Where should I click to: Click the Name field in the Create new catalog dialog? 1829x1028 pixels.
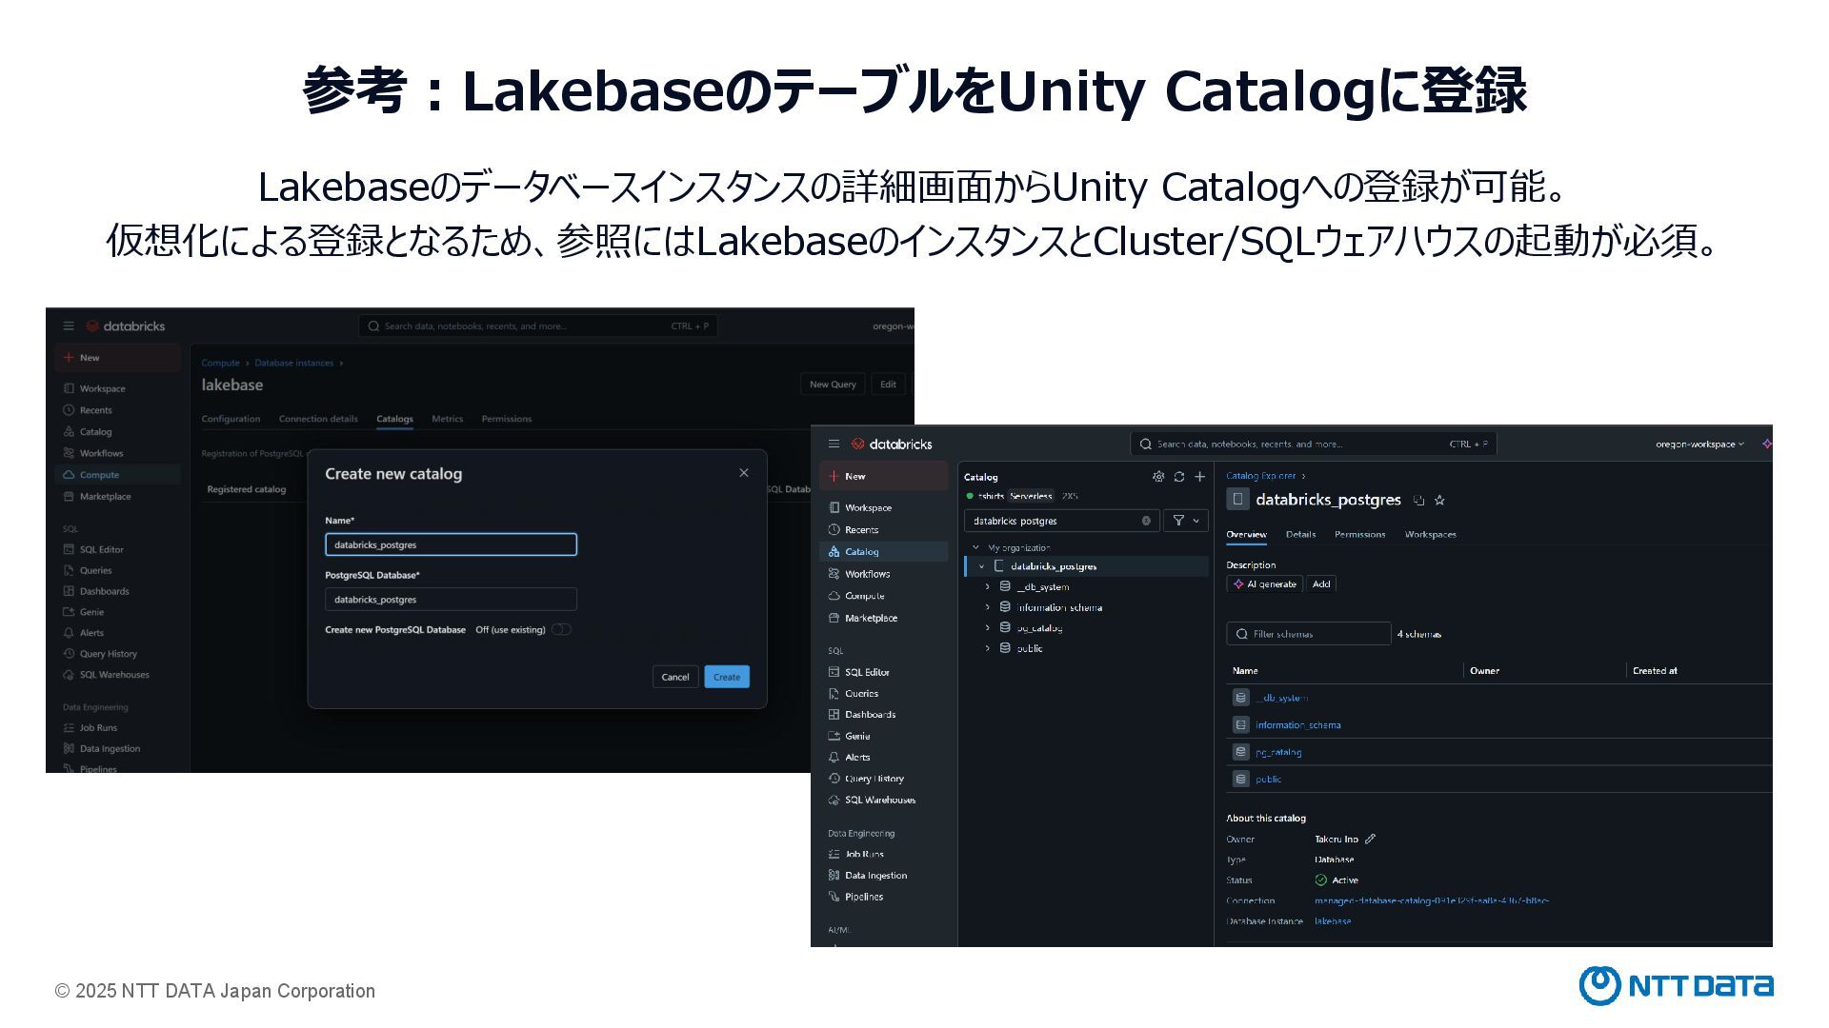(451, 544)
